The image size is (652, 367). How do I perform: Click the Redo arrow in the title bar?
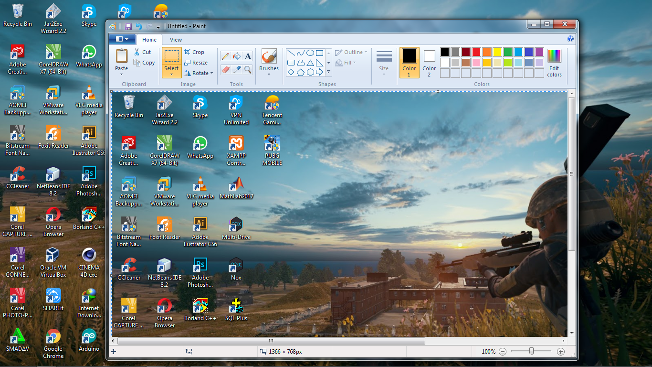click(149, 26)
